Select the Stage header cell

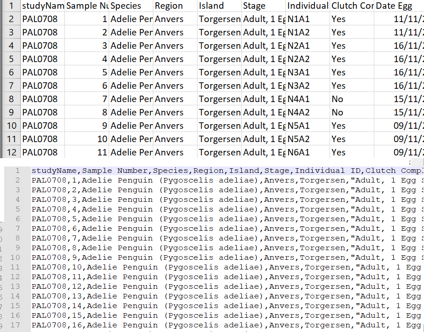pos(263,6)
